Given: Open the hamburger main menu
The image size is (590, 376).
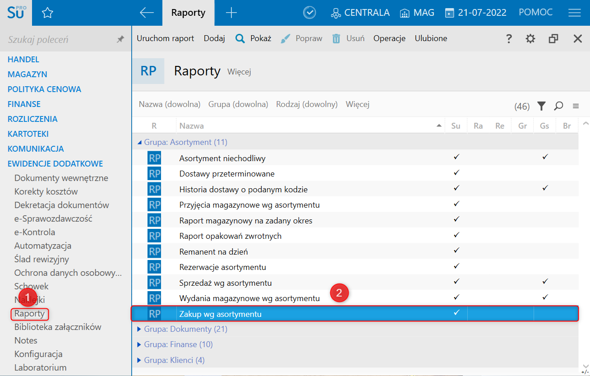Looking at the screenshot, I should coord(574,13).
